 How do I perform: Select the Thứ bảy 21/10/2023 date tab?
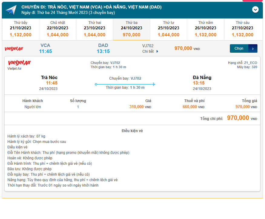coord(21,29)
